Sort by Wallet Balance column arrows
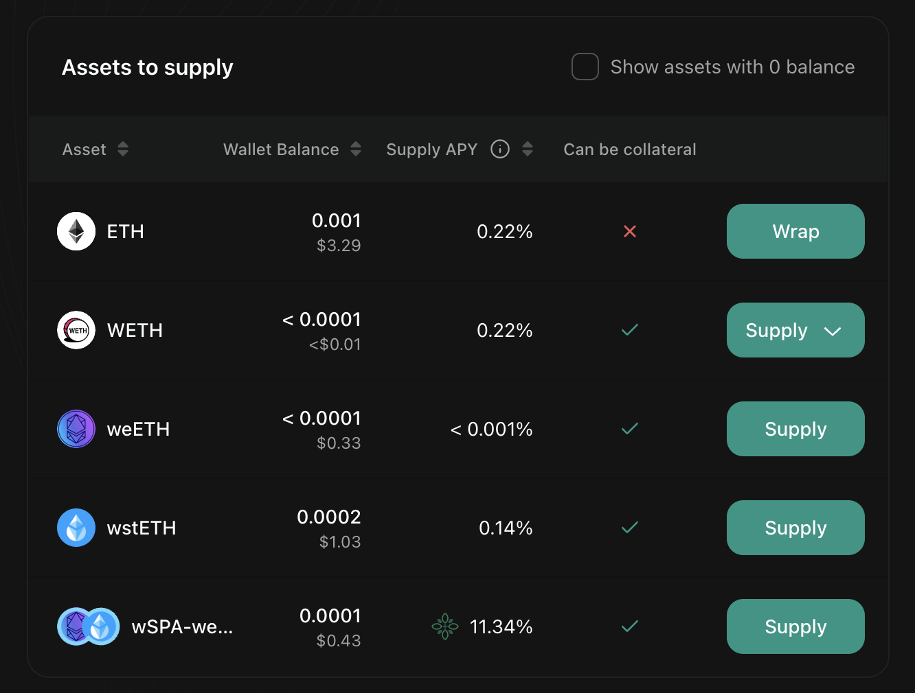915x693 pixels. 356,149
